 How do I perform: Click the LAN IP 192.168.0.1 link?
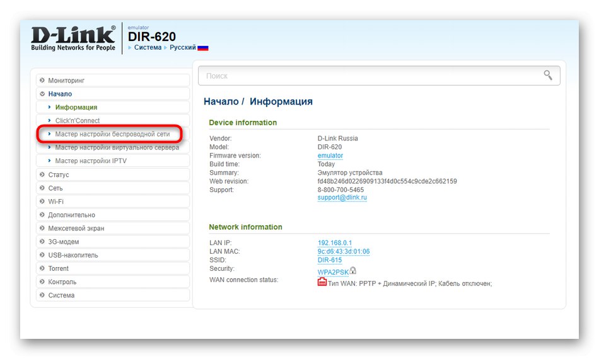click(x=335, y=242)
